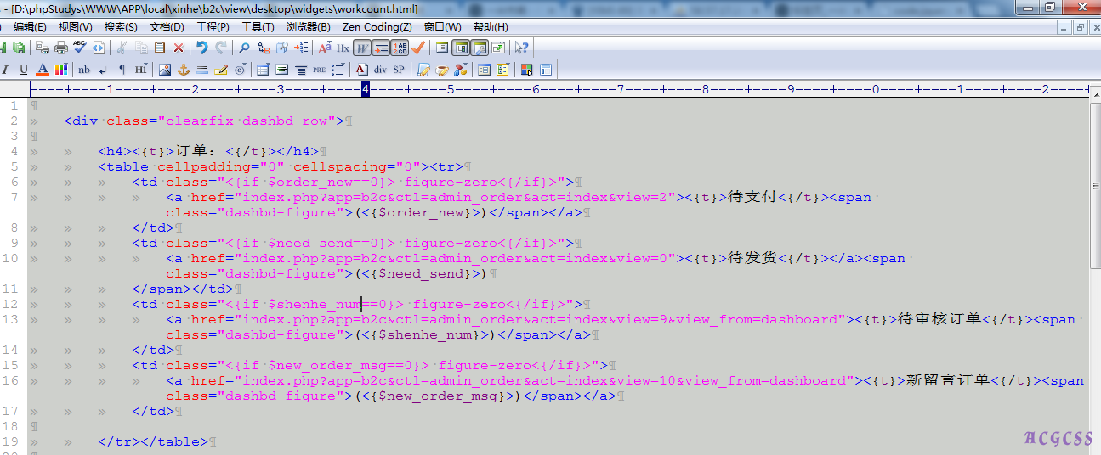Toggle line numbers display button
Screen dimensions: 1101x455
click(400, 48)
